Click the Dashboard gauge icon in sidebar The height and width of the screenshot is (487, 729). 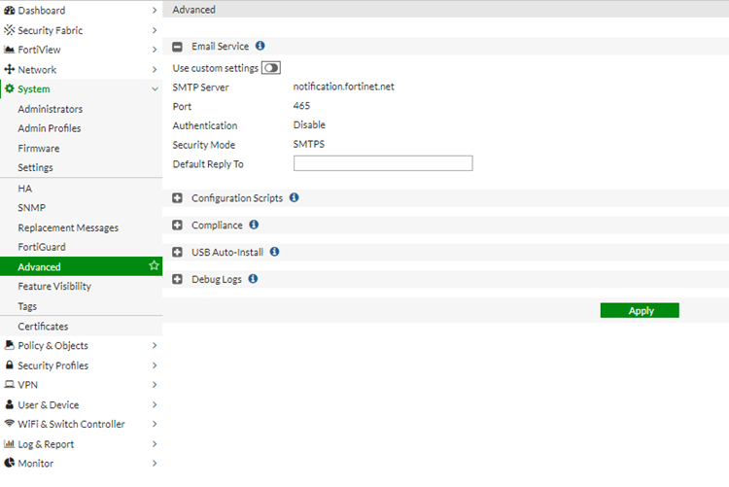[10, 10]
